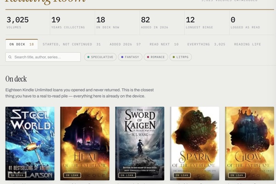This screenshot has height=184, width=276.
Task: Click On Loan badge on Steel World
Action: point(17,175)
